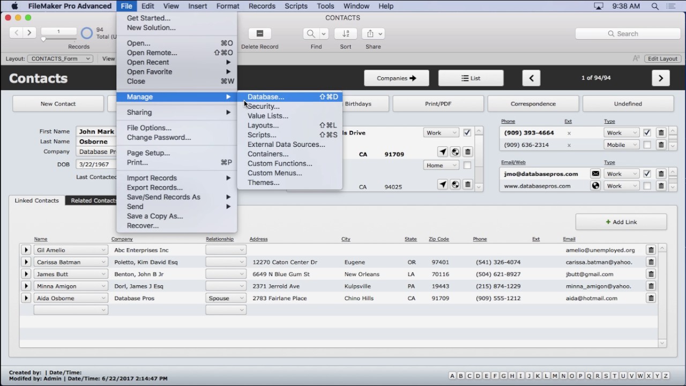Click the Share toolbar icon
Screen dimensions: 686x386
pyautogui.click(x=370, y=33)
